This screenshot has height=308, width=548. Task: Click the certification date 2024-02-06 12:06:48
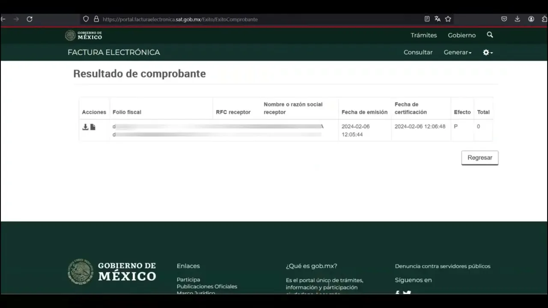420,127
